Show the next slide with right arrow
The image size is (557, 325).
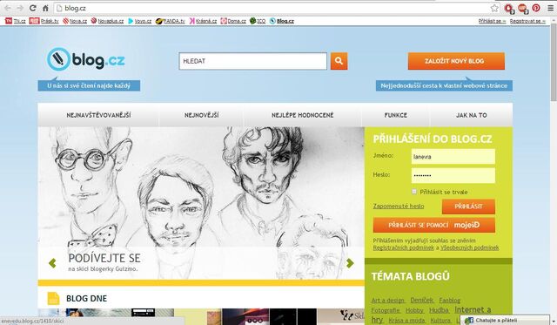(350, 263)
